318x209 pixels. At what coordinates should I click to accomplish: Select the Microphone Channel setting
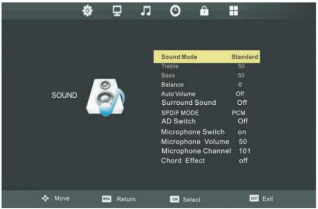[x=196, y=151]
